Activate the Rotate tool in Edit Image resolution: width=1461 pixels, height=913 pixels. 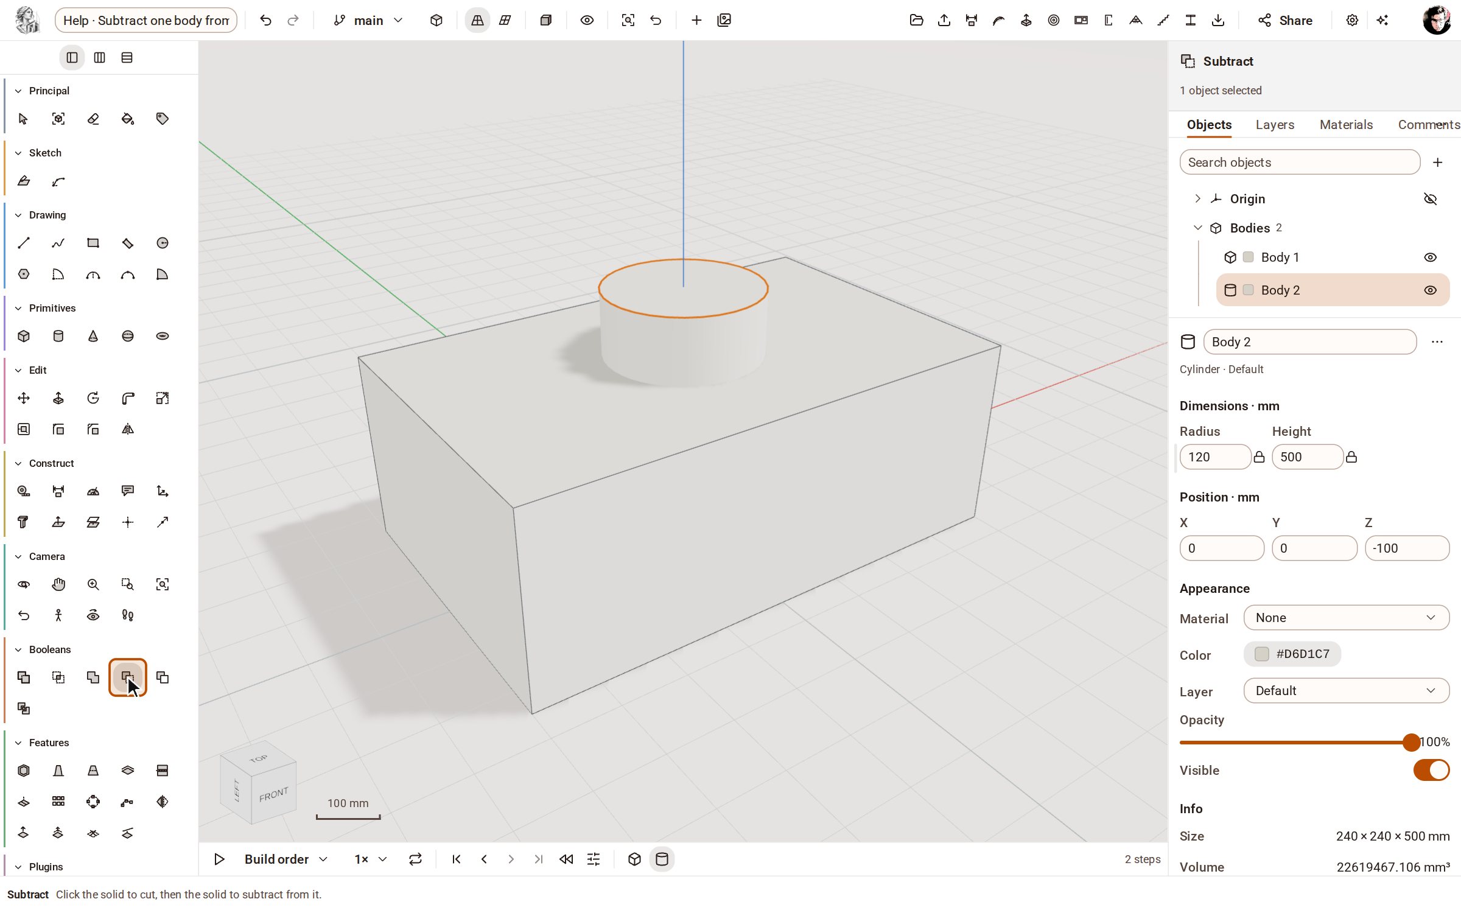pyautogui.click(x=93, y=398)
